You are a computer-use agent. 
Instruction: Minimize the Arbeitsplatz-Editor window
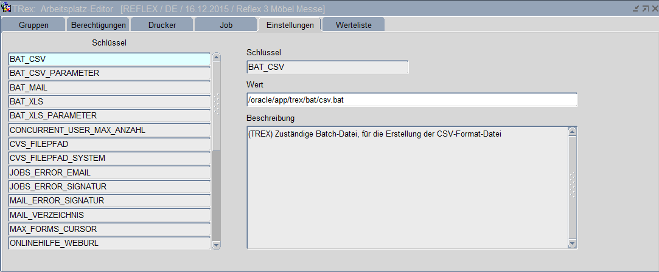pos(635,8)
